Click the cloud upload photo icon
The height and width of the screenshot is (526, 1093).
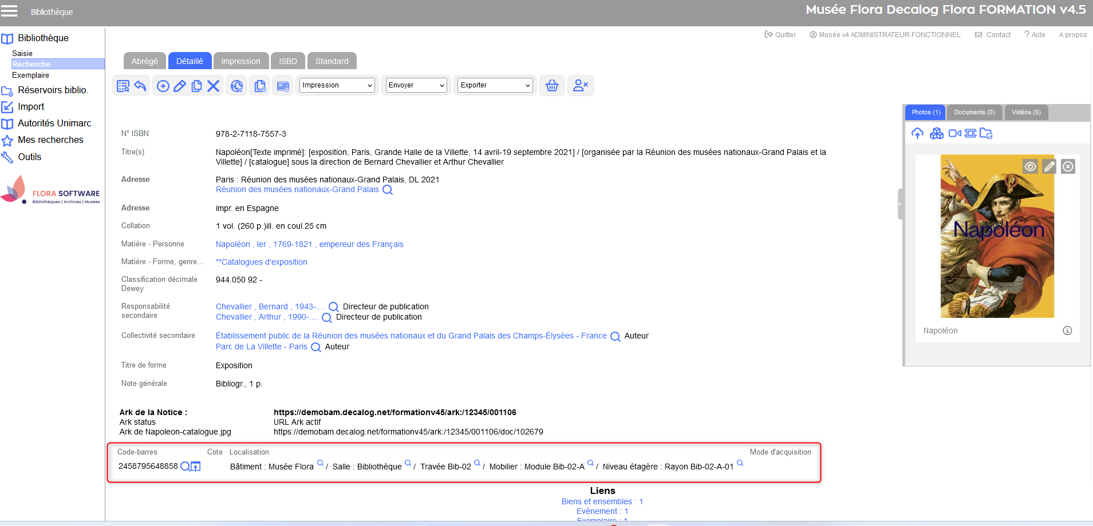(917, 133)
